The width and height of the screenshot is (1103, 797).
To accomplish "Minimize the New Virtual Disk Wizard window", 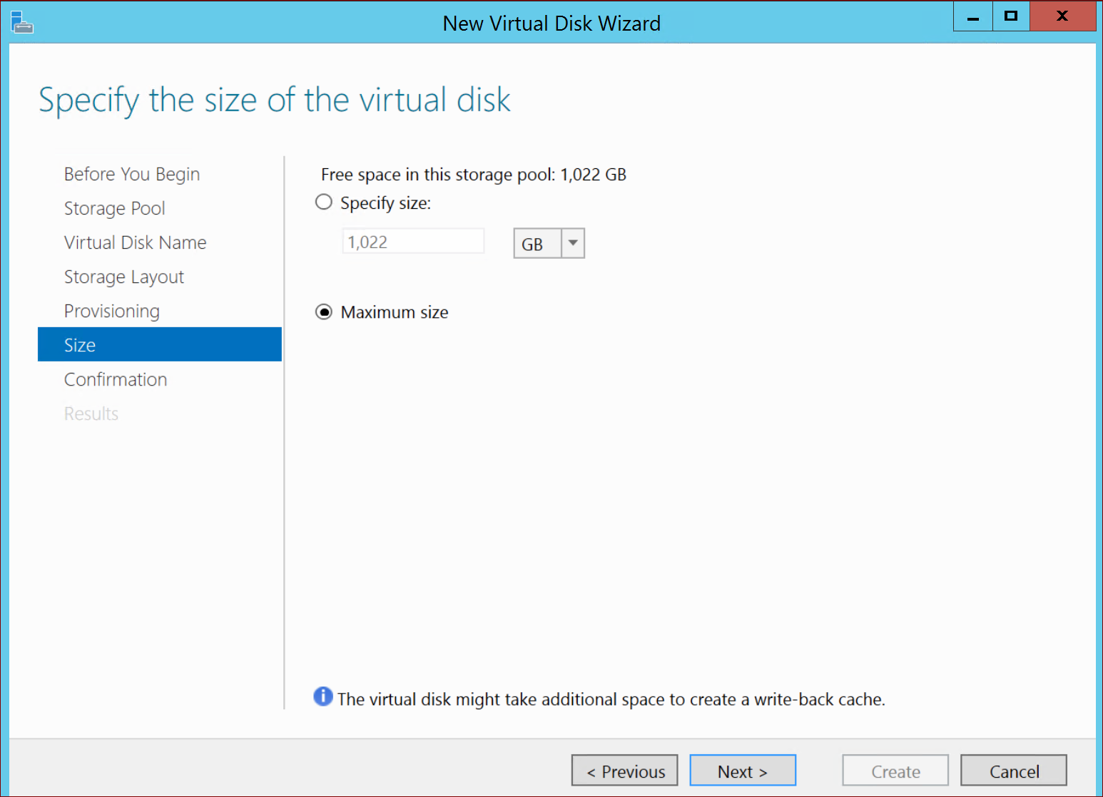I will (x=972, y=17).
